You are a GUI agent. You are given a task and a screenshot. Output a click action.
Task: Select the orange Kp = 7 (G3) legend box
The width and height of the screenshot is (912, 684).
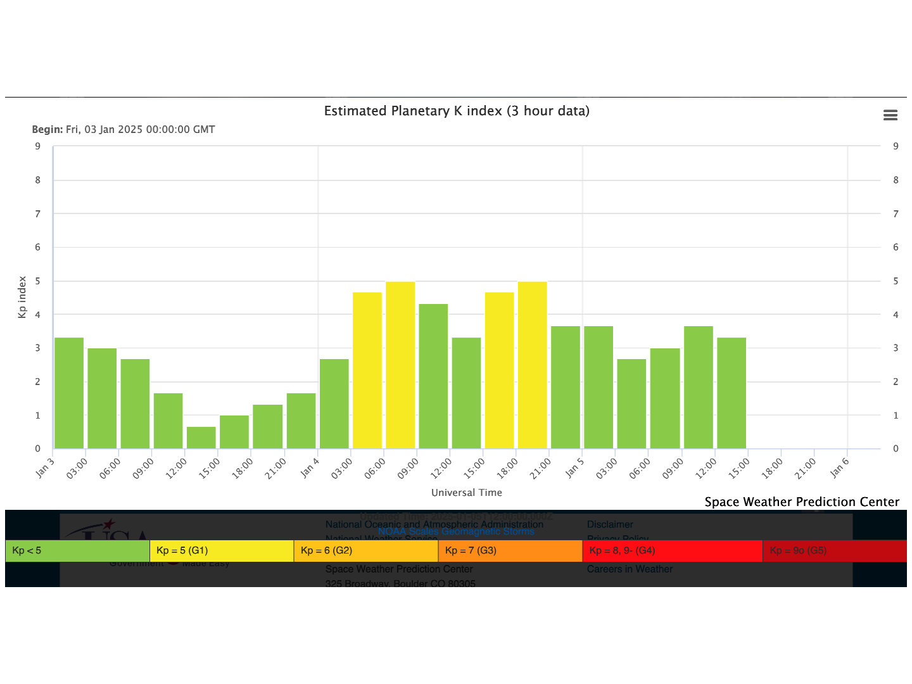pyautogui.click(x=510, y=550)
